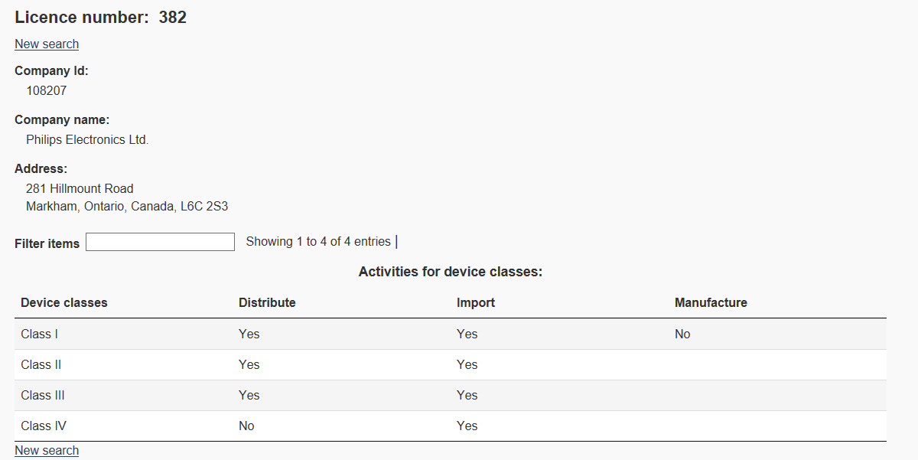Sort by Distribute column header
918x460 pixels.
pyautogui.click(x=267, y=302)
